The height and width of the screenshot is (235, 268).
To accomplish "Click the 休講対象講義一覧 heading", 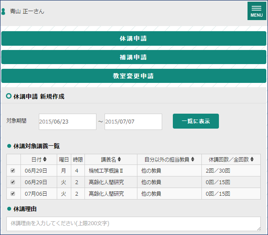I will pyautogui.click(x=37, y=146).
